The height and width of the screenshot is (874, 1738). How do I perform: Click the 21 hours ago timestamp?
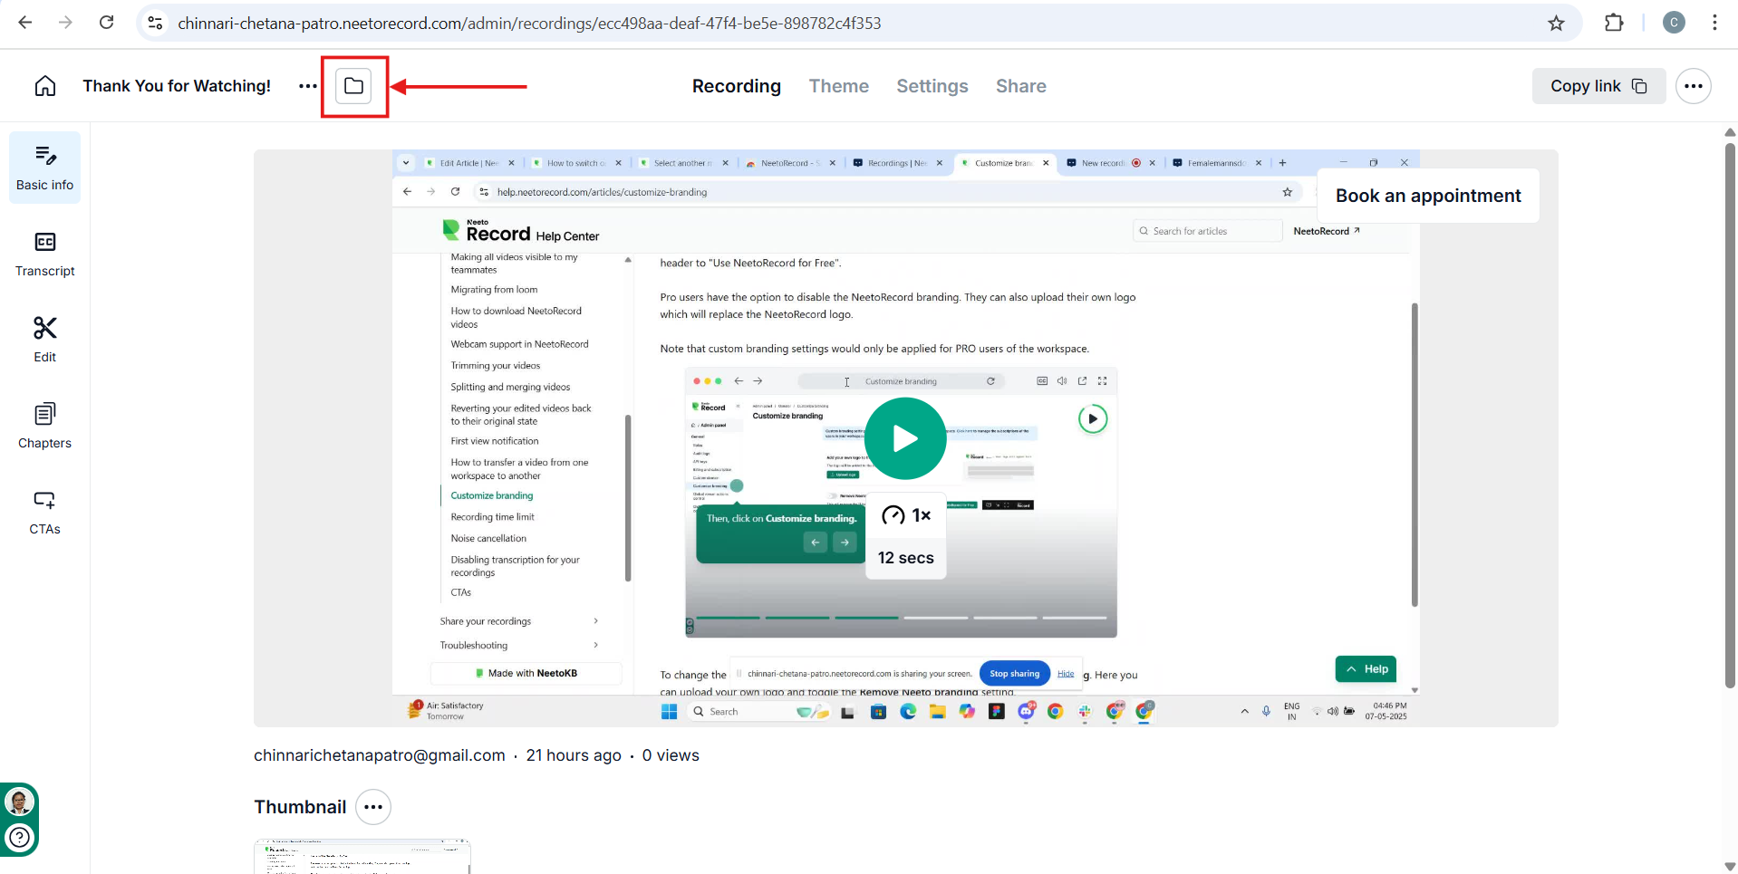(574, 755)
